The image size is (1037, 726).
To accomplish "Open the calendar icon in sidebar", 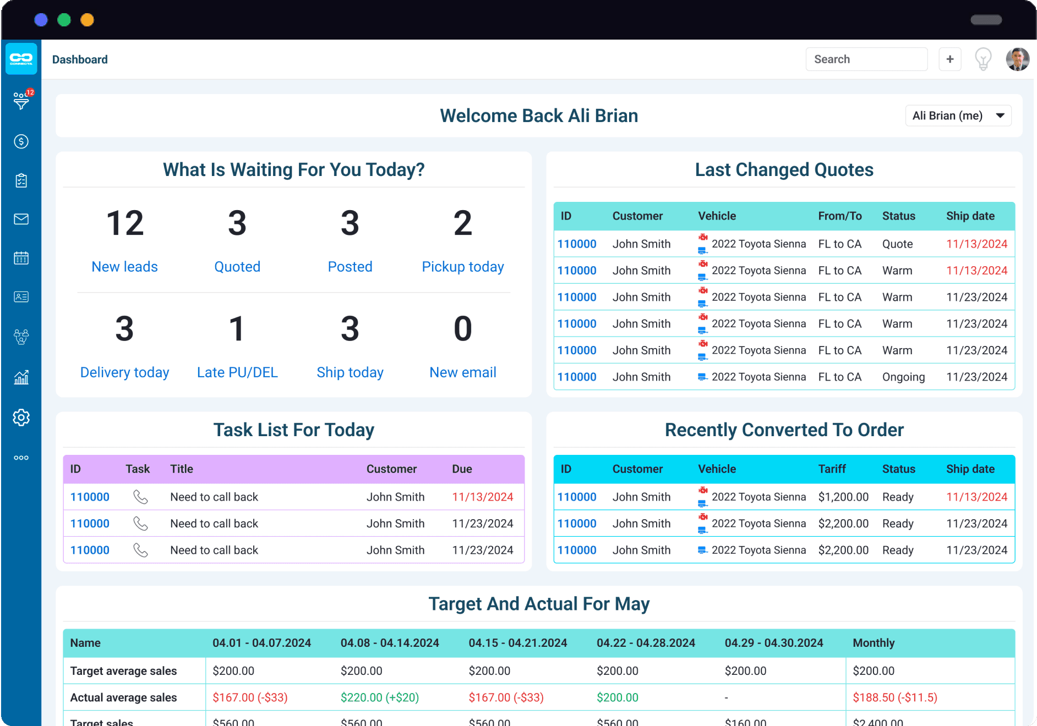I will tap(21, 258).
